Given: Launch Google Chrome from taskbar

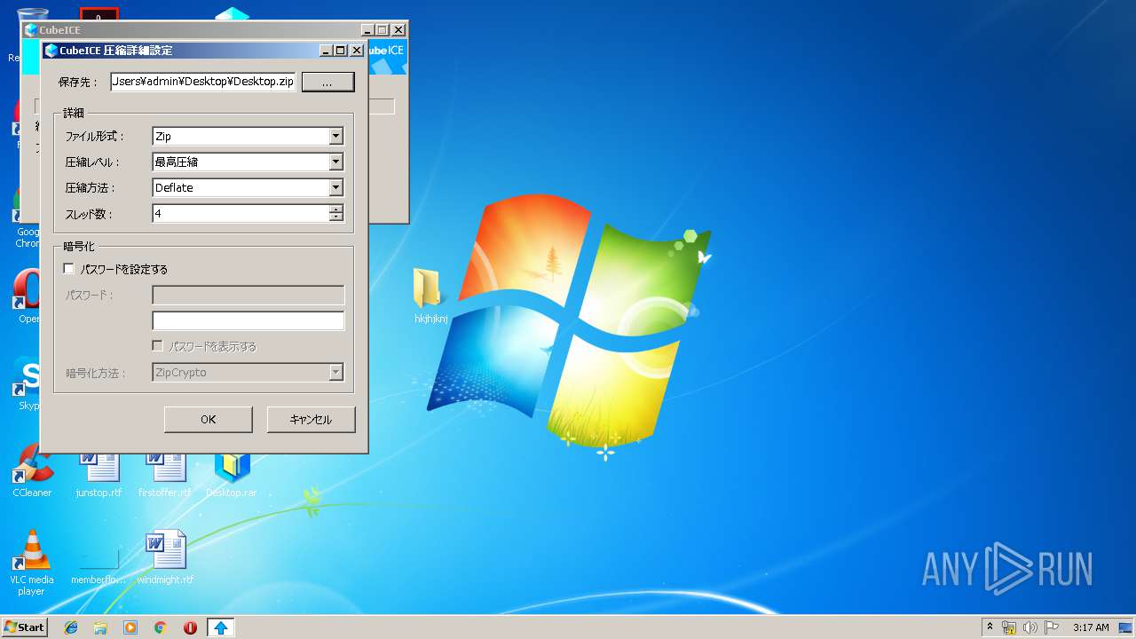Looking at the screenshot, I should click(x=161, y=627).
